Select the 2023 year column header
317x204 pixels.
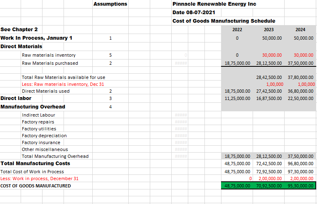(269, 30)
